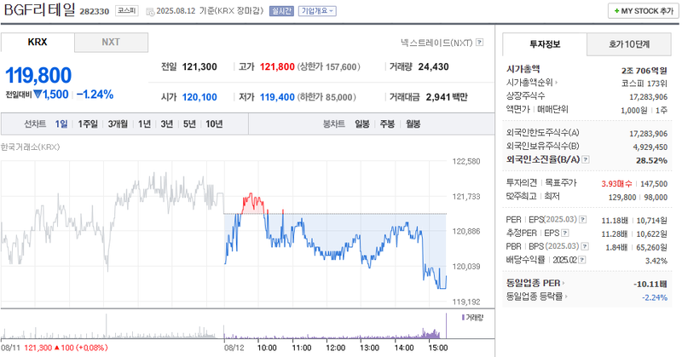
Task: Click the 전일 value 121,300
Action: [199, 67]
